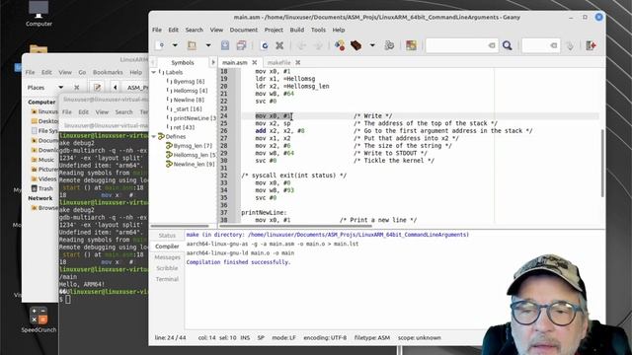Select Byemsg [6] label in symbols
The width and height of the screenshot is (632, 355).
coord(189,81)
